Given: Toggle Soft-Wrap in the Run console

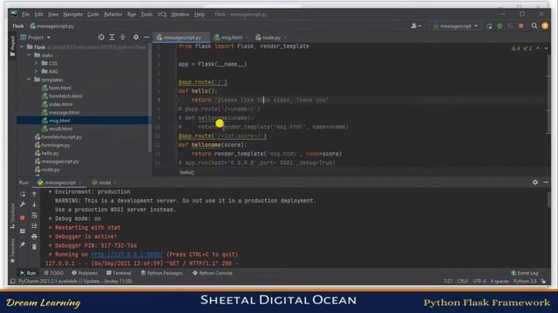Looking at the screenshot, I should coord(34,216).
